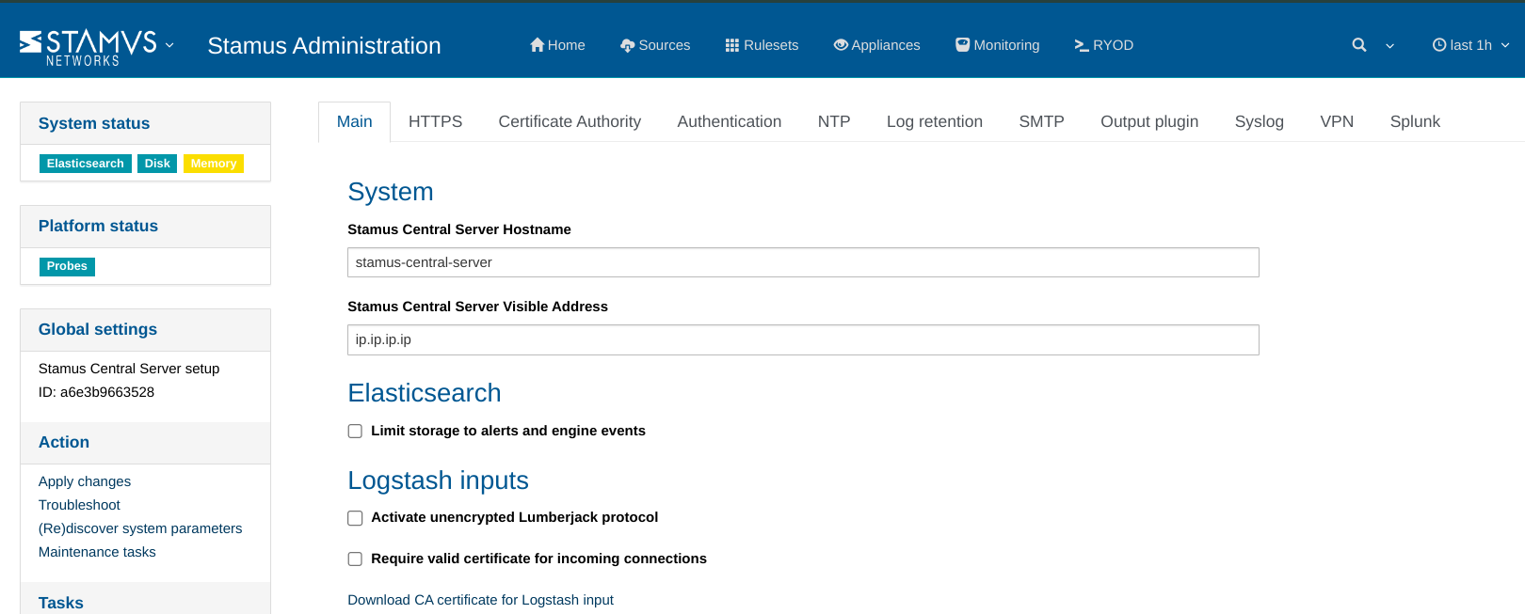Click Stamus Administration title

[324, 46]
